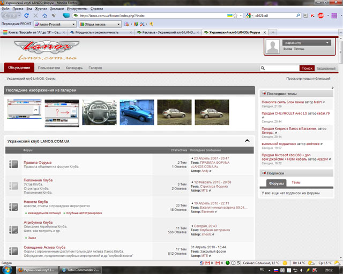Click the Ukrainian flag icon in address bar
The width and height of the screenshot is (343, 274).
230,16
